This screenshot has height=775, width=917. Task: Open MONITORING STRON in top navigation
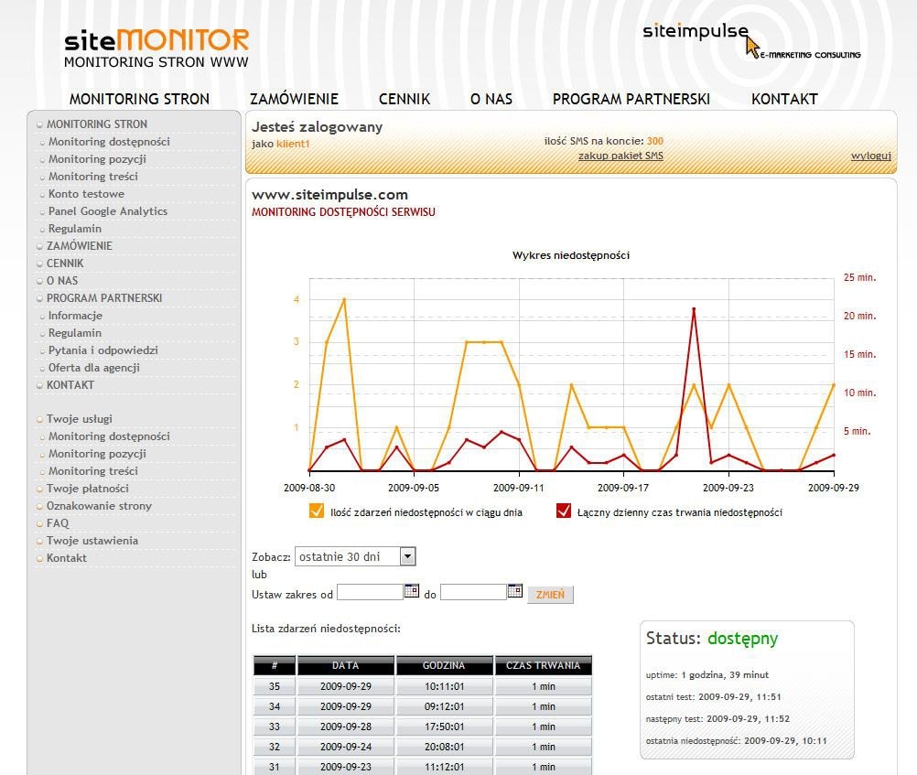click(139, 99)
